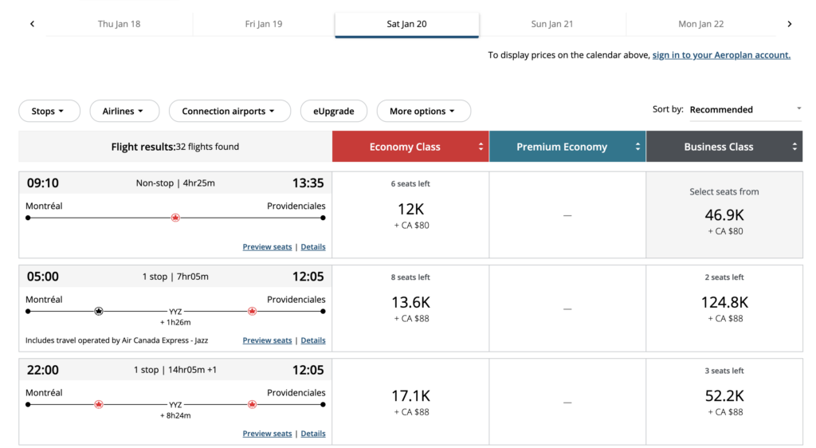Open the Stops filter dropdown
Screen dimensions: 816x448
[x=49, y=111]
